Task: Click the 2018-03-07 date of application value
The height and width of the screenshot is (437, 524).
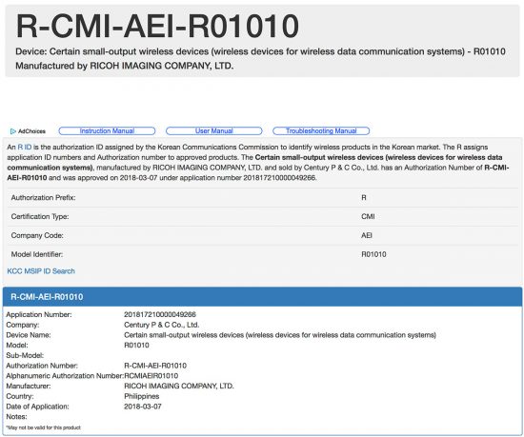Action: 142,407
